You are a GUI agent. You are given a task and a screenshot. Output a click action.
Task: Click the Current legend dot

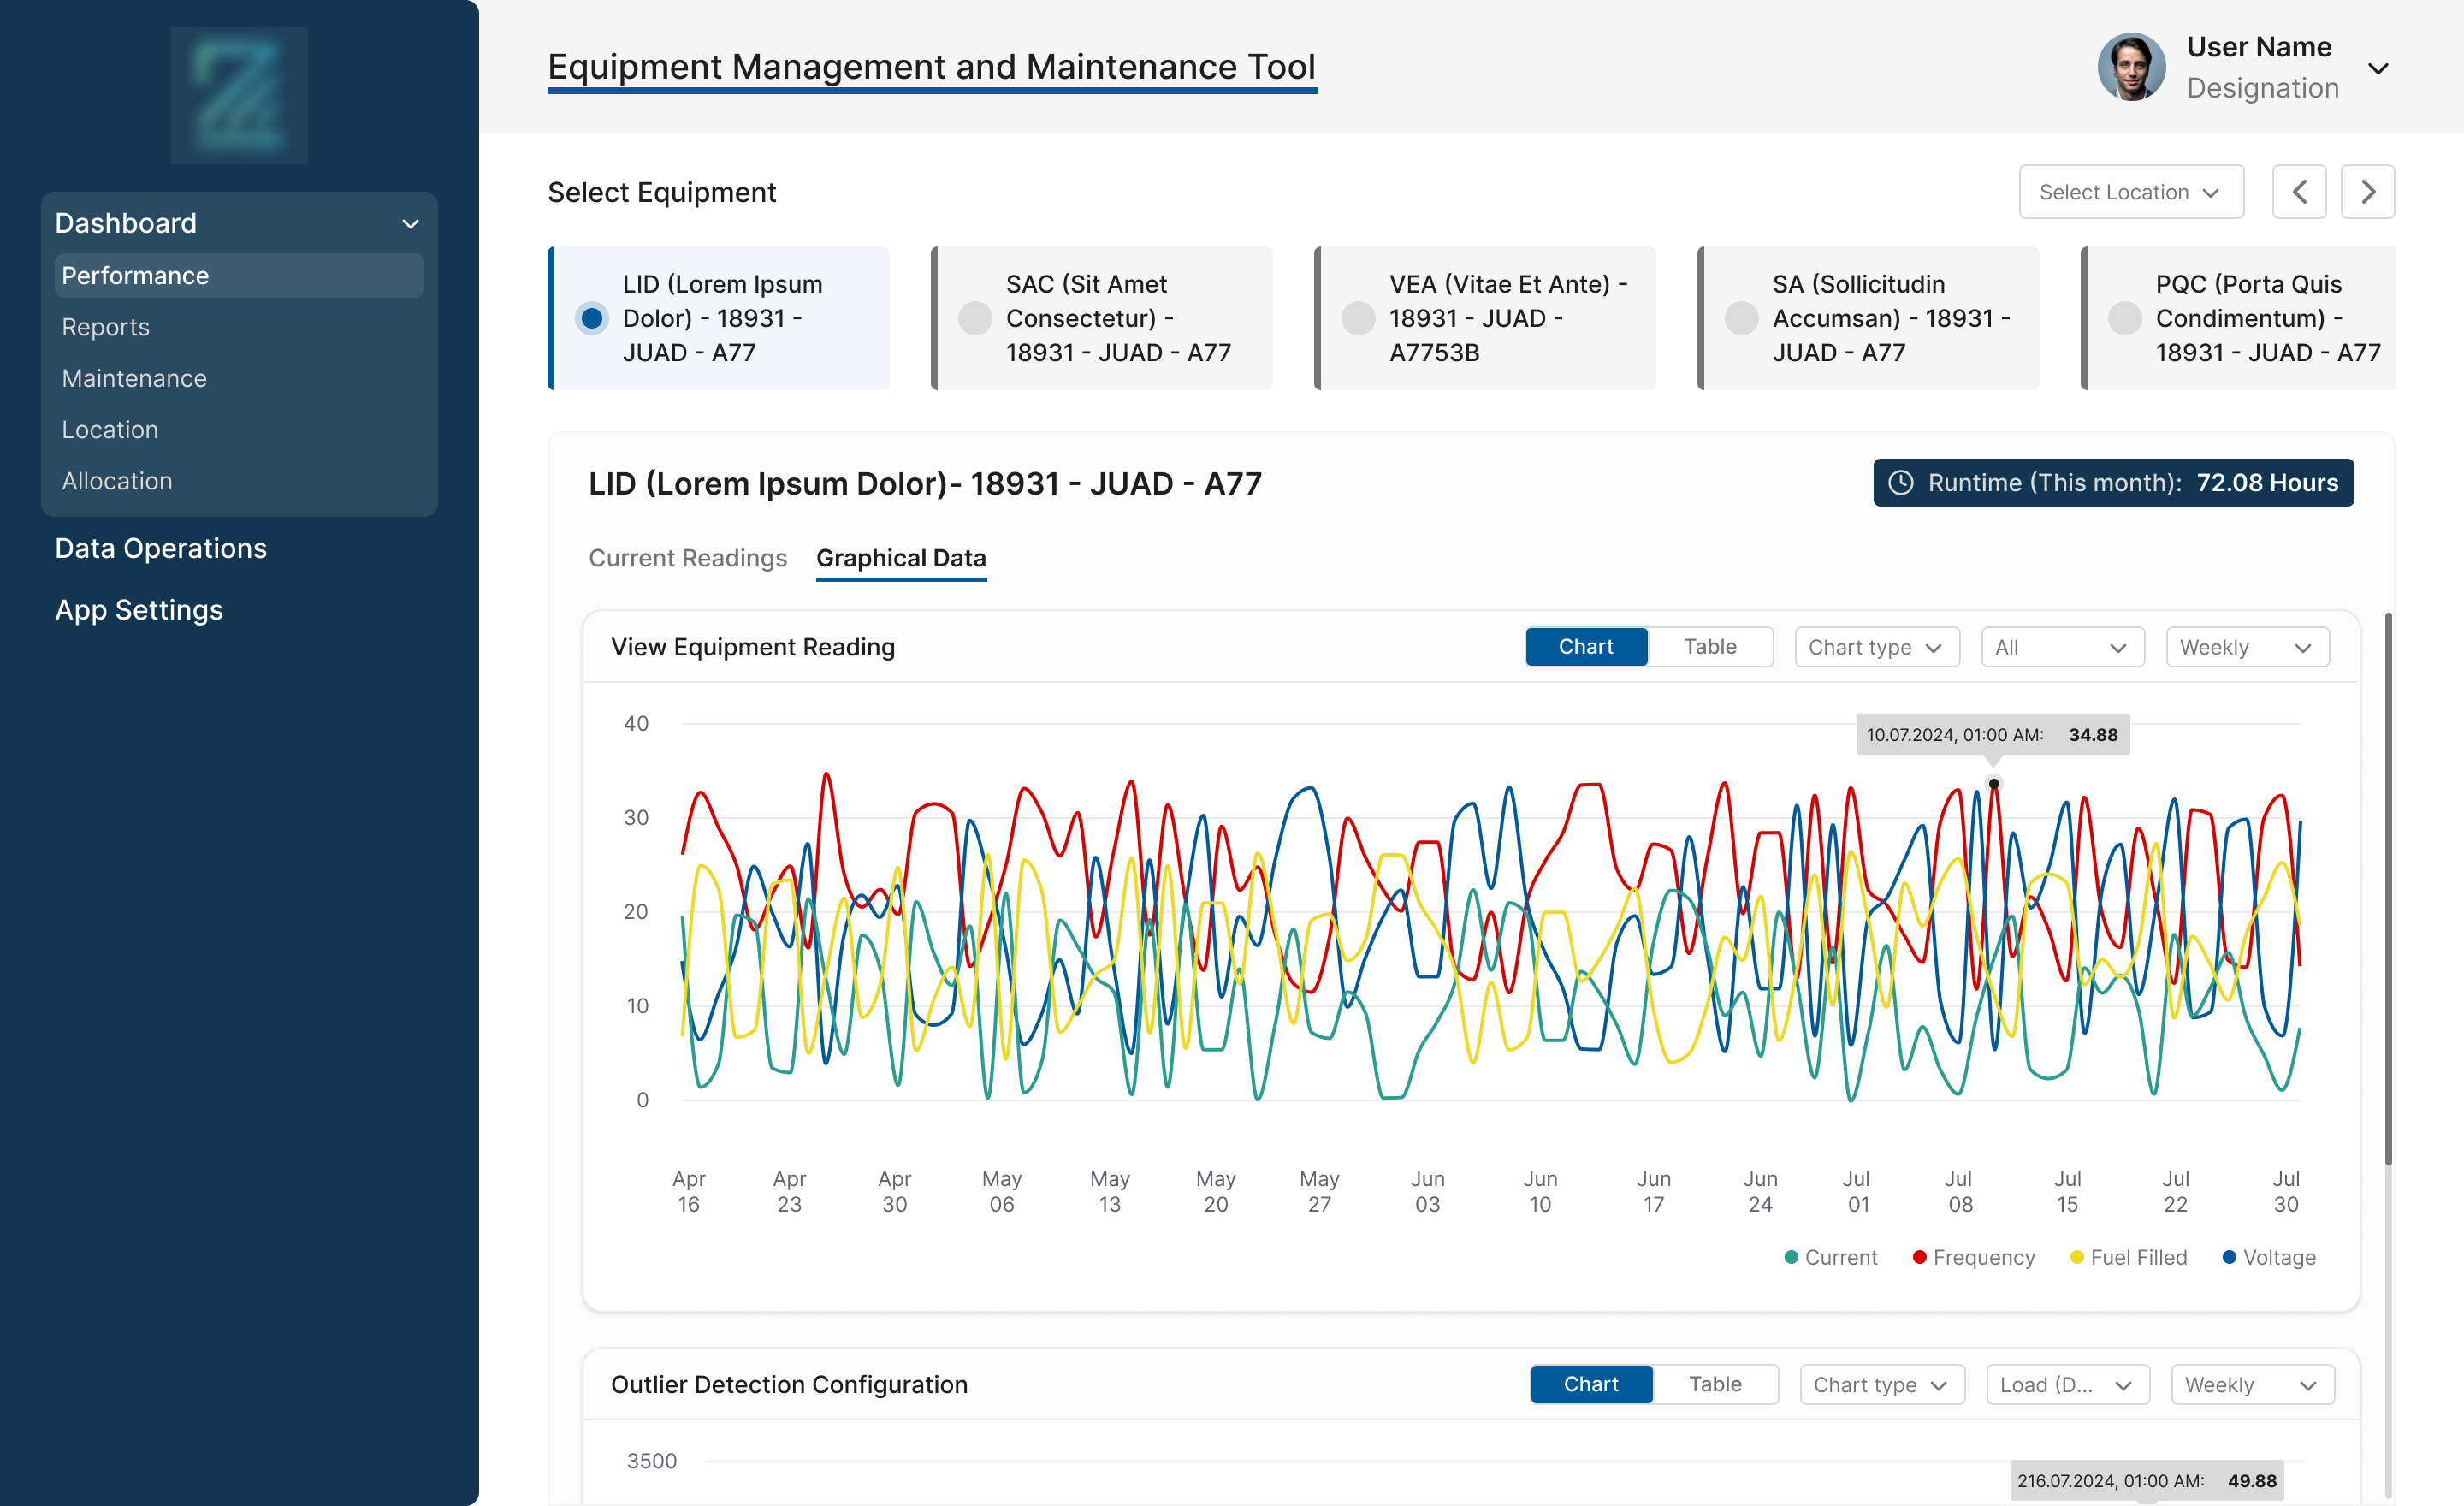coord(1791,1257)
